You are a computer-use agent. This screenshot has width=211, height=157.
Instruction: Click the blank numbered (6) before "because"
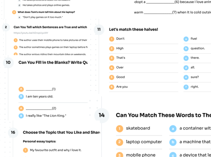pos(160,2)
